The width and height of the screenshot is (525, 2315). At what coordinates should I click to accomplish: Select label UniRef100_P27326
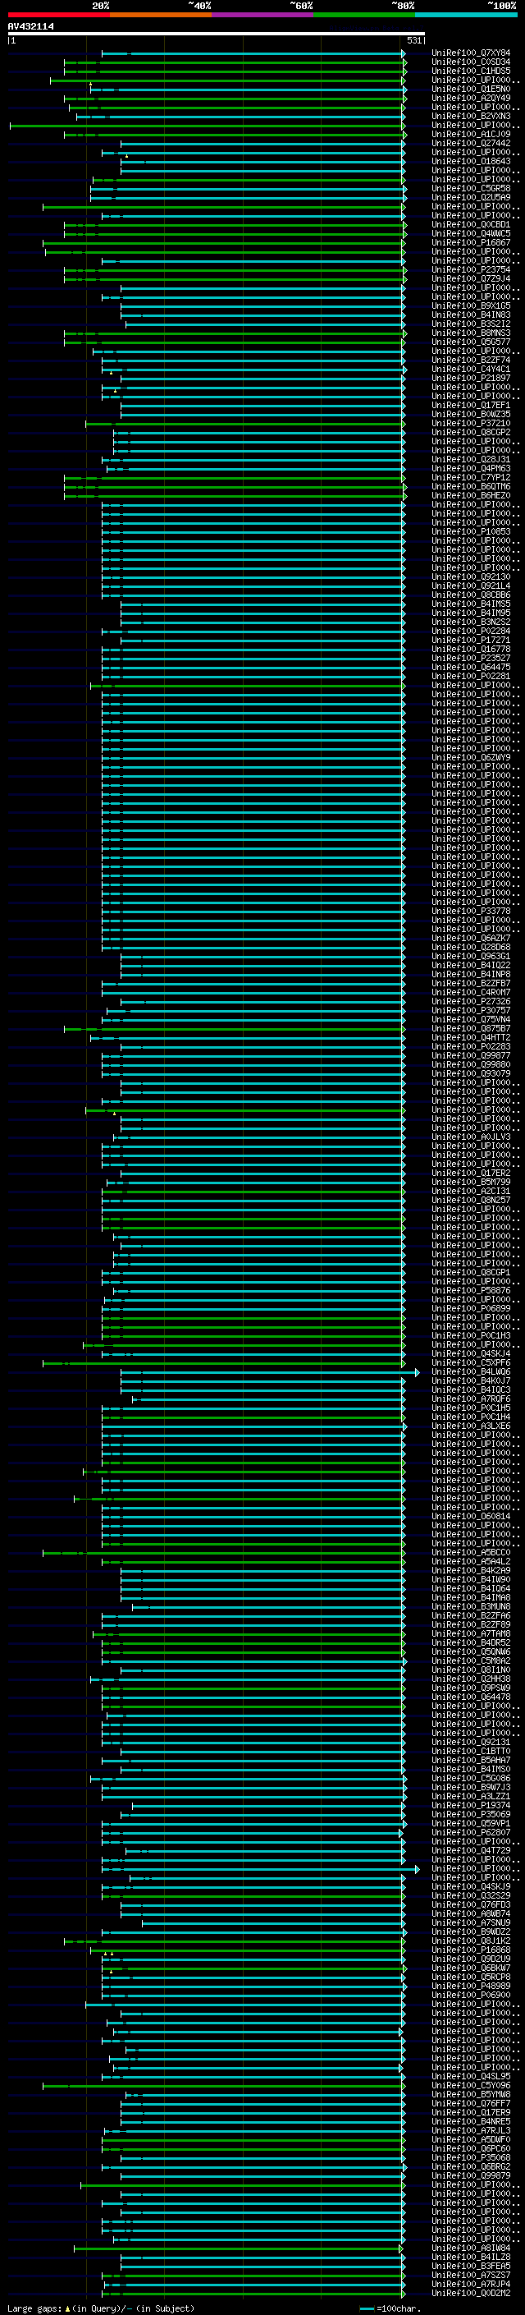pyautogui.click(x=471, y=1002)
